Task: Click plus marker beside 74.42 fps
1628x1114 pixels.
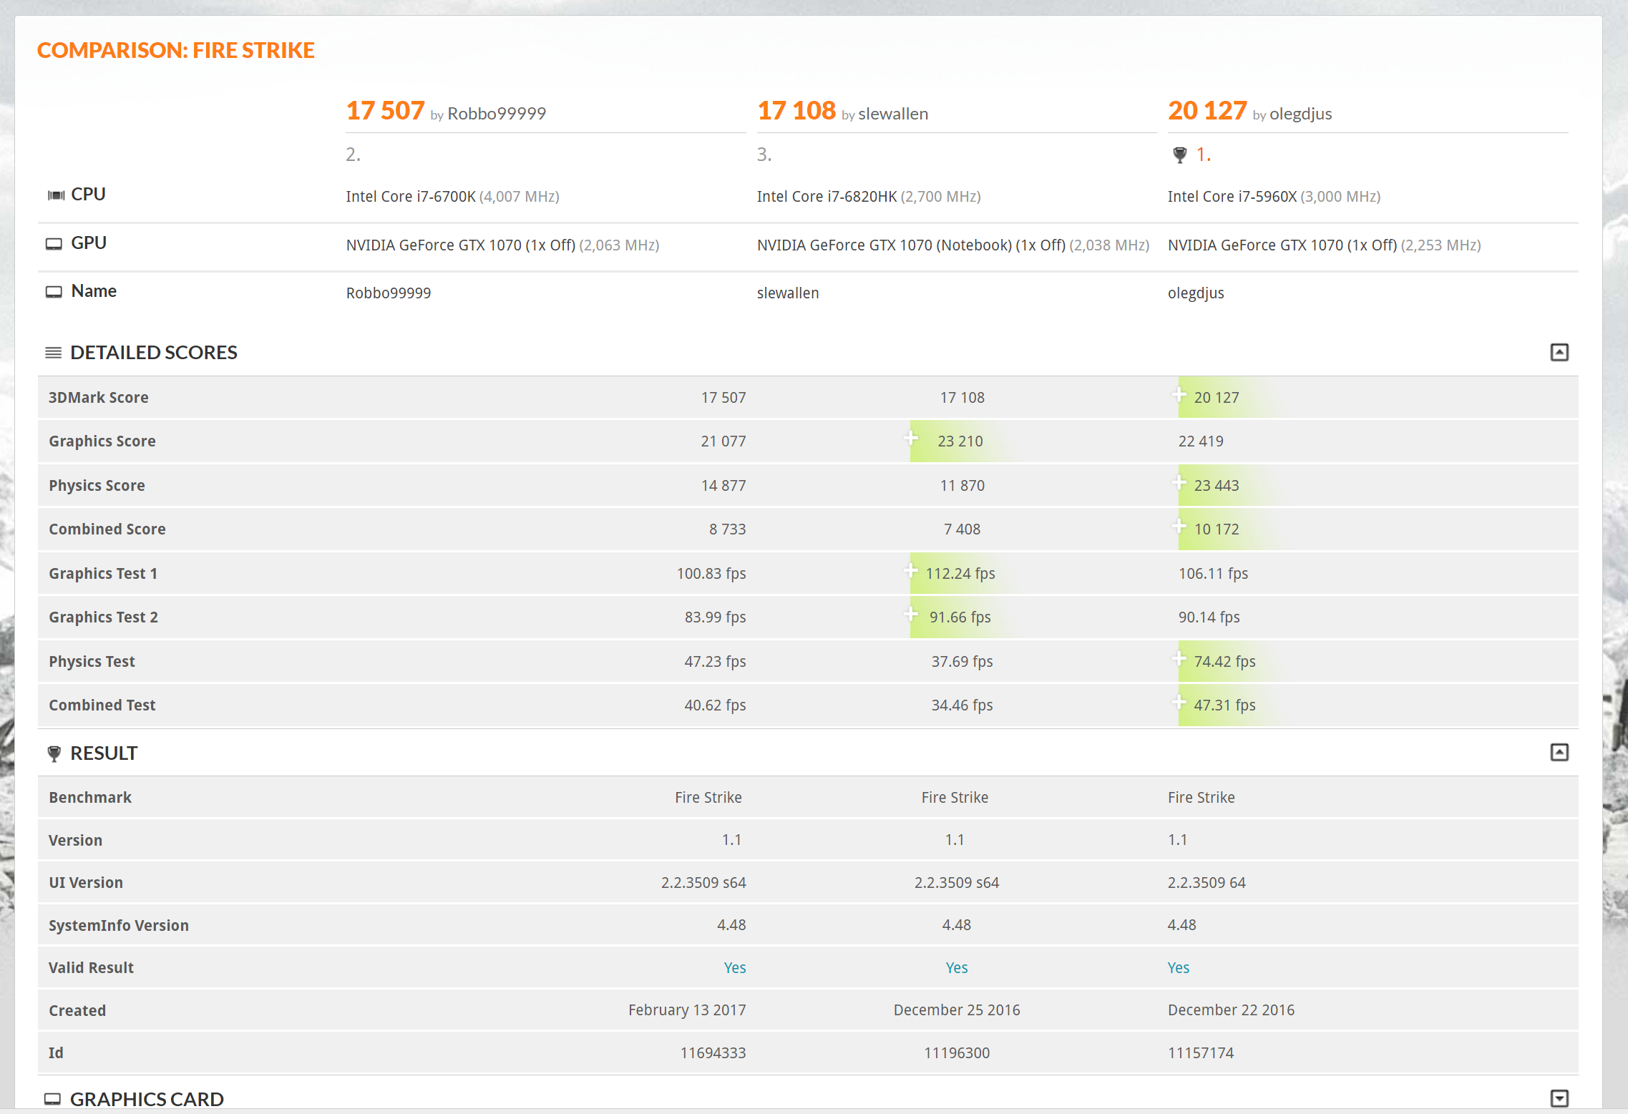Action: [x=1179, y=658]
